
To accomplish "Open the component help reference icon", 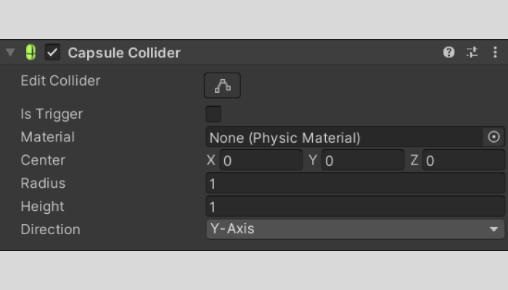I will tap(449, 52).
